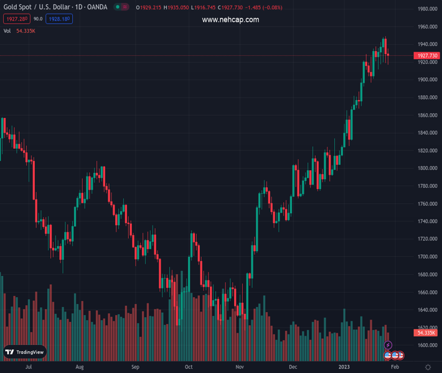The image size is (442, 373).
Task: Click the 2023 marker on the time axis
Action: (345, 367)
